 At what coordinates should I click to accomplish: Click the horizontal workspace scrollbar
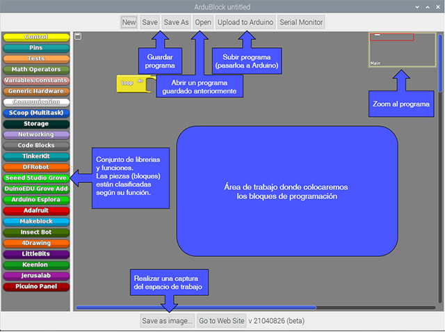pyautogui.click(x=196, y=307)
